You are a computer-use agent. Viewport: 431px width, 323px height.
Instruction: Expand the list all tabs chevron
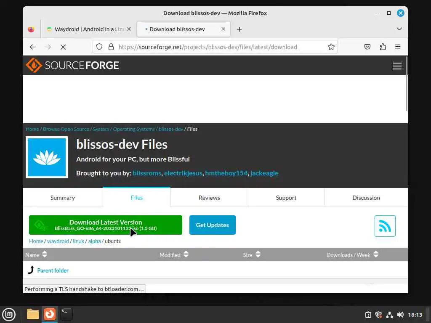tap(399, 29)
